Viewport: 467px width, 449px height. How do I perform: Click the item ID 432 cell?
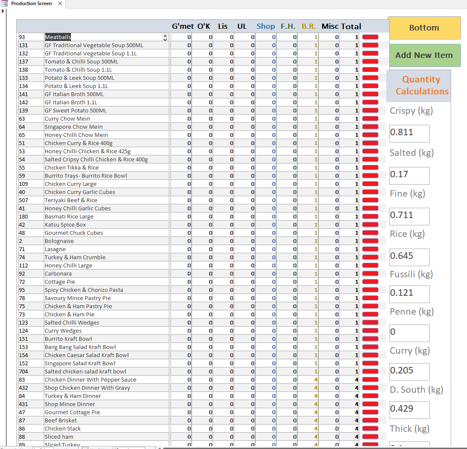coord(31,388)
